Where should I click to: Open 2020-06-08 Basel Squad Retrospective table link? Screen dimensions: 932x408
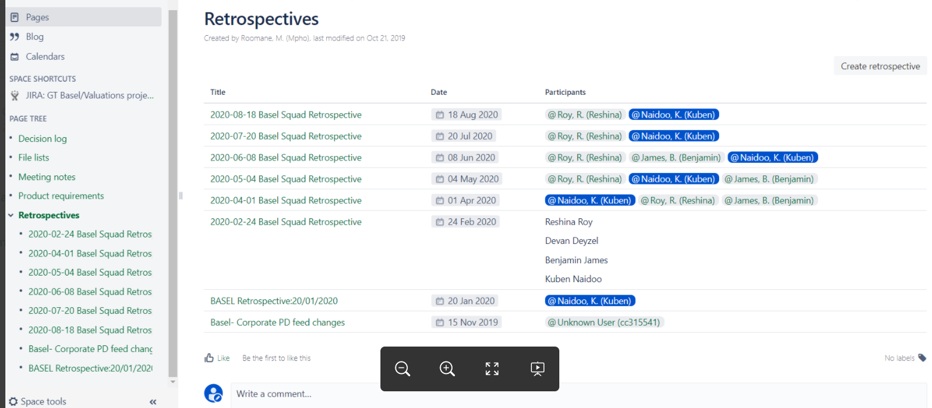point(286,157)
